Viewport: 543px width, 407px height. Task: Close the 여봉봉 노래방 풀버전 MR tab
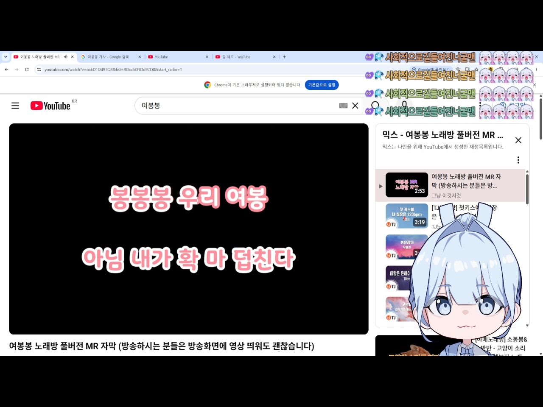coord(73,57)
